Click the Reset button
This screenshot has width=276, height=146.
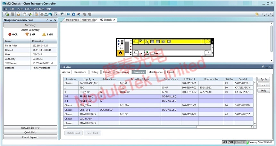(x=263, y=85)
